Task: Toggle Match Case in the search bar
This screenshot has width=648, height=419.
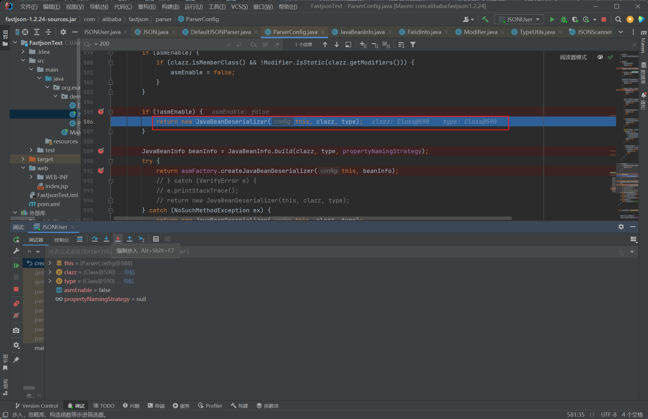Action: pos(253,44)
